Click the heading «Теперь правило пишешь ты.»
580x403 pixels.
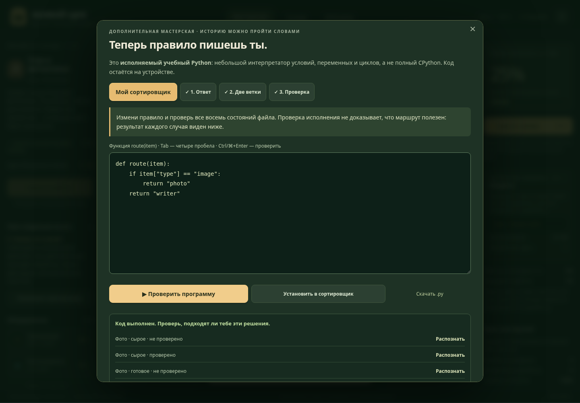tap(188, 45)
